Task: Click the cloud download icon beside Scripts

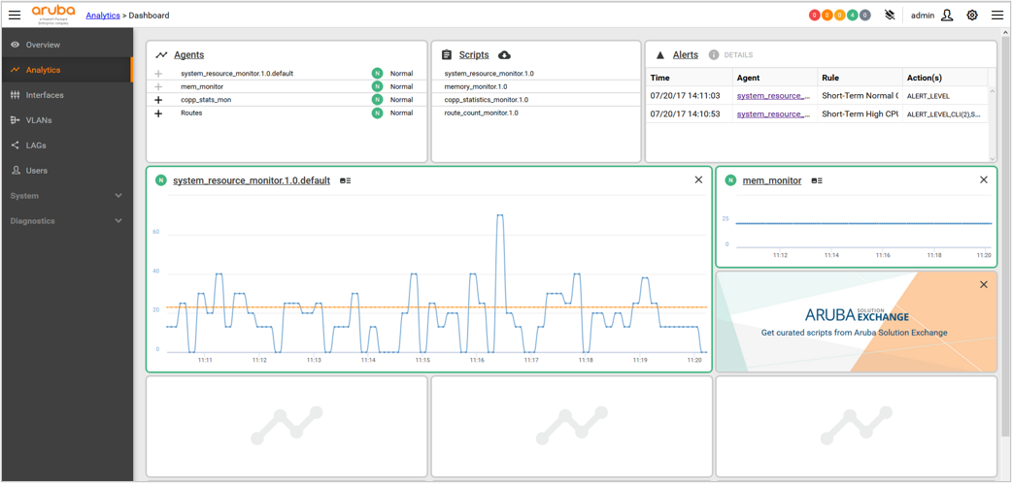Action: click(x=505, y=55)
